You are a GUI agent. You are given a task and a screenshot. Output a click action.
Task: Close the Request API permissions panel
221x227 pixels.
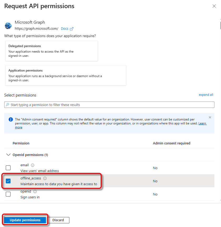214,6
